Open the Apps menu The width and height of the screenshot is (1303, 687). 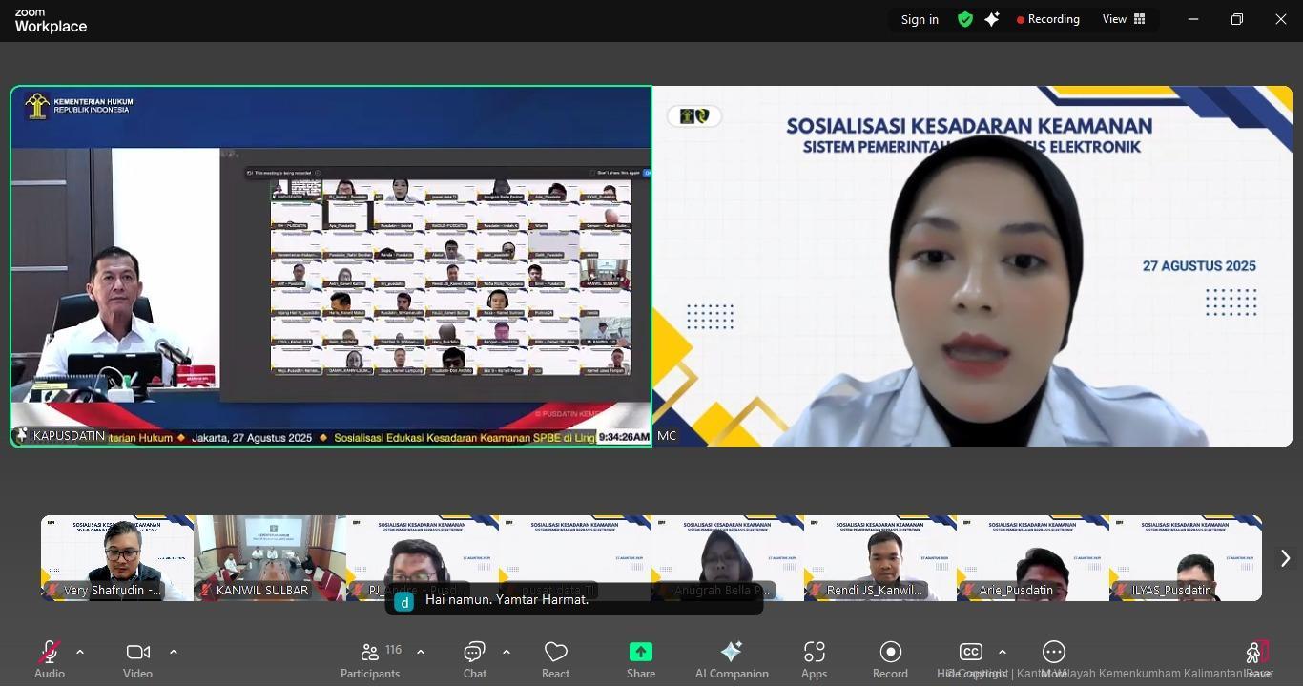point(814,659)
